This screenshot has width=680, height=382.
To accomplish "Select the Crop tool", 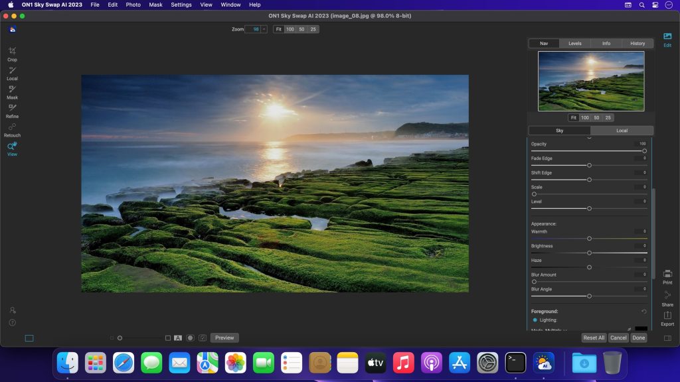I will pos(12,53).
